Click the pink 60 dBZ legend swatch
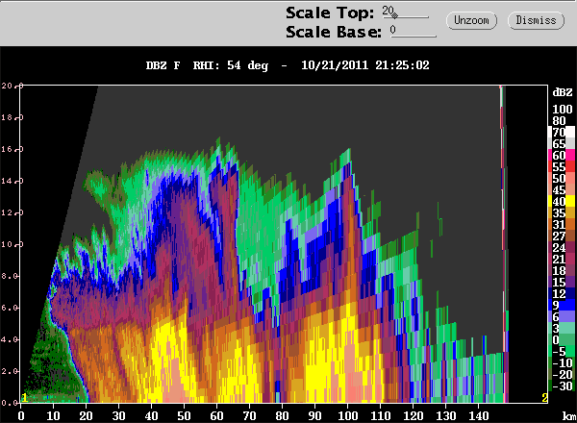This screenshot has width=577, height=423. [562, 155]
